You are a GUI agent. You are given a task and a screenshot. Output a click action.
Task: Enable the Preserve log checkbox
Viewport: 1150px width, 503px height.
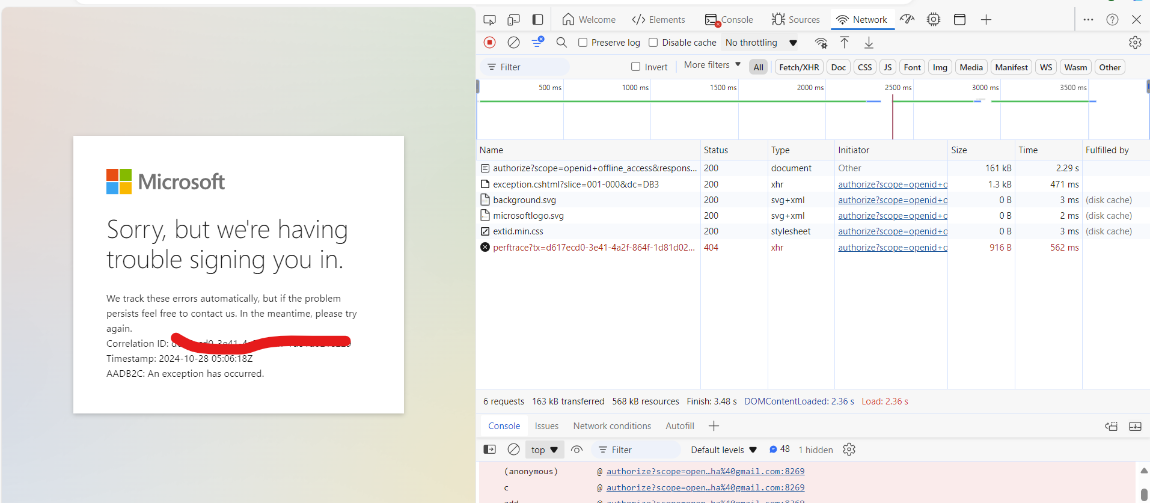pos(583,43)
